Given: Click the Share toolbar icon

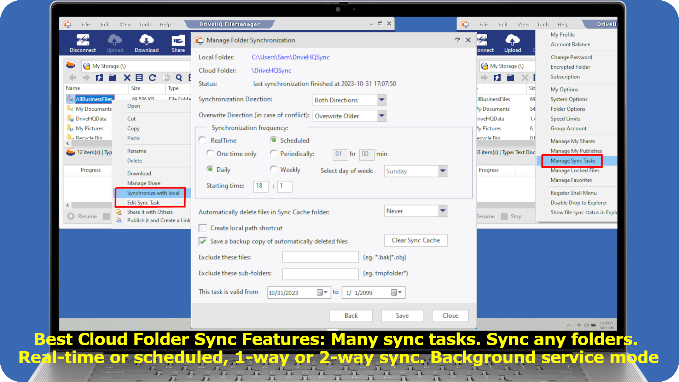Looking at the screenshot, I should (x=178, y=40).
